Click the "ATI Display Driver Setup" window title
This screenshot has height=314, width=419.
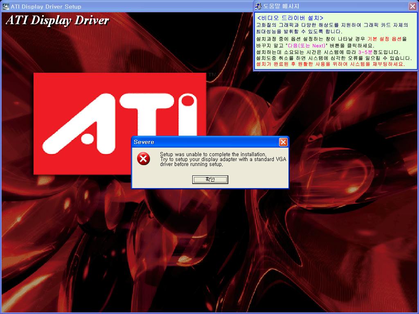tap(46, 7)
